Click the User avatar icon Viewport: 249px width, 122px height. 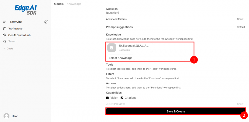tap(6, 116)
